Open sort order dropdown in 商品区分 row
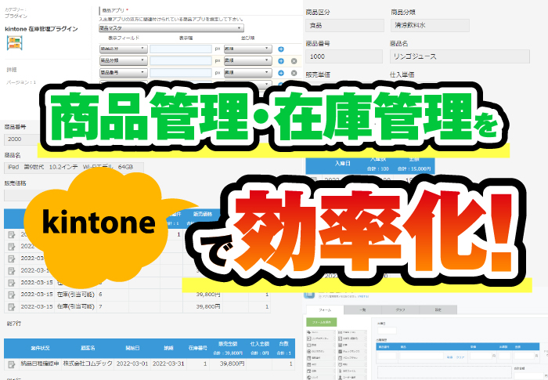The width and height of the screenshot is (548, 380). 248,49
